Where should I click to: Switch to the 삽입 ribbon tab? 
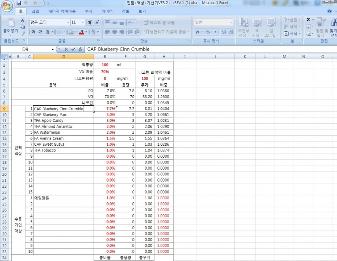coord(35,11)
